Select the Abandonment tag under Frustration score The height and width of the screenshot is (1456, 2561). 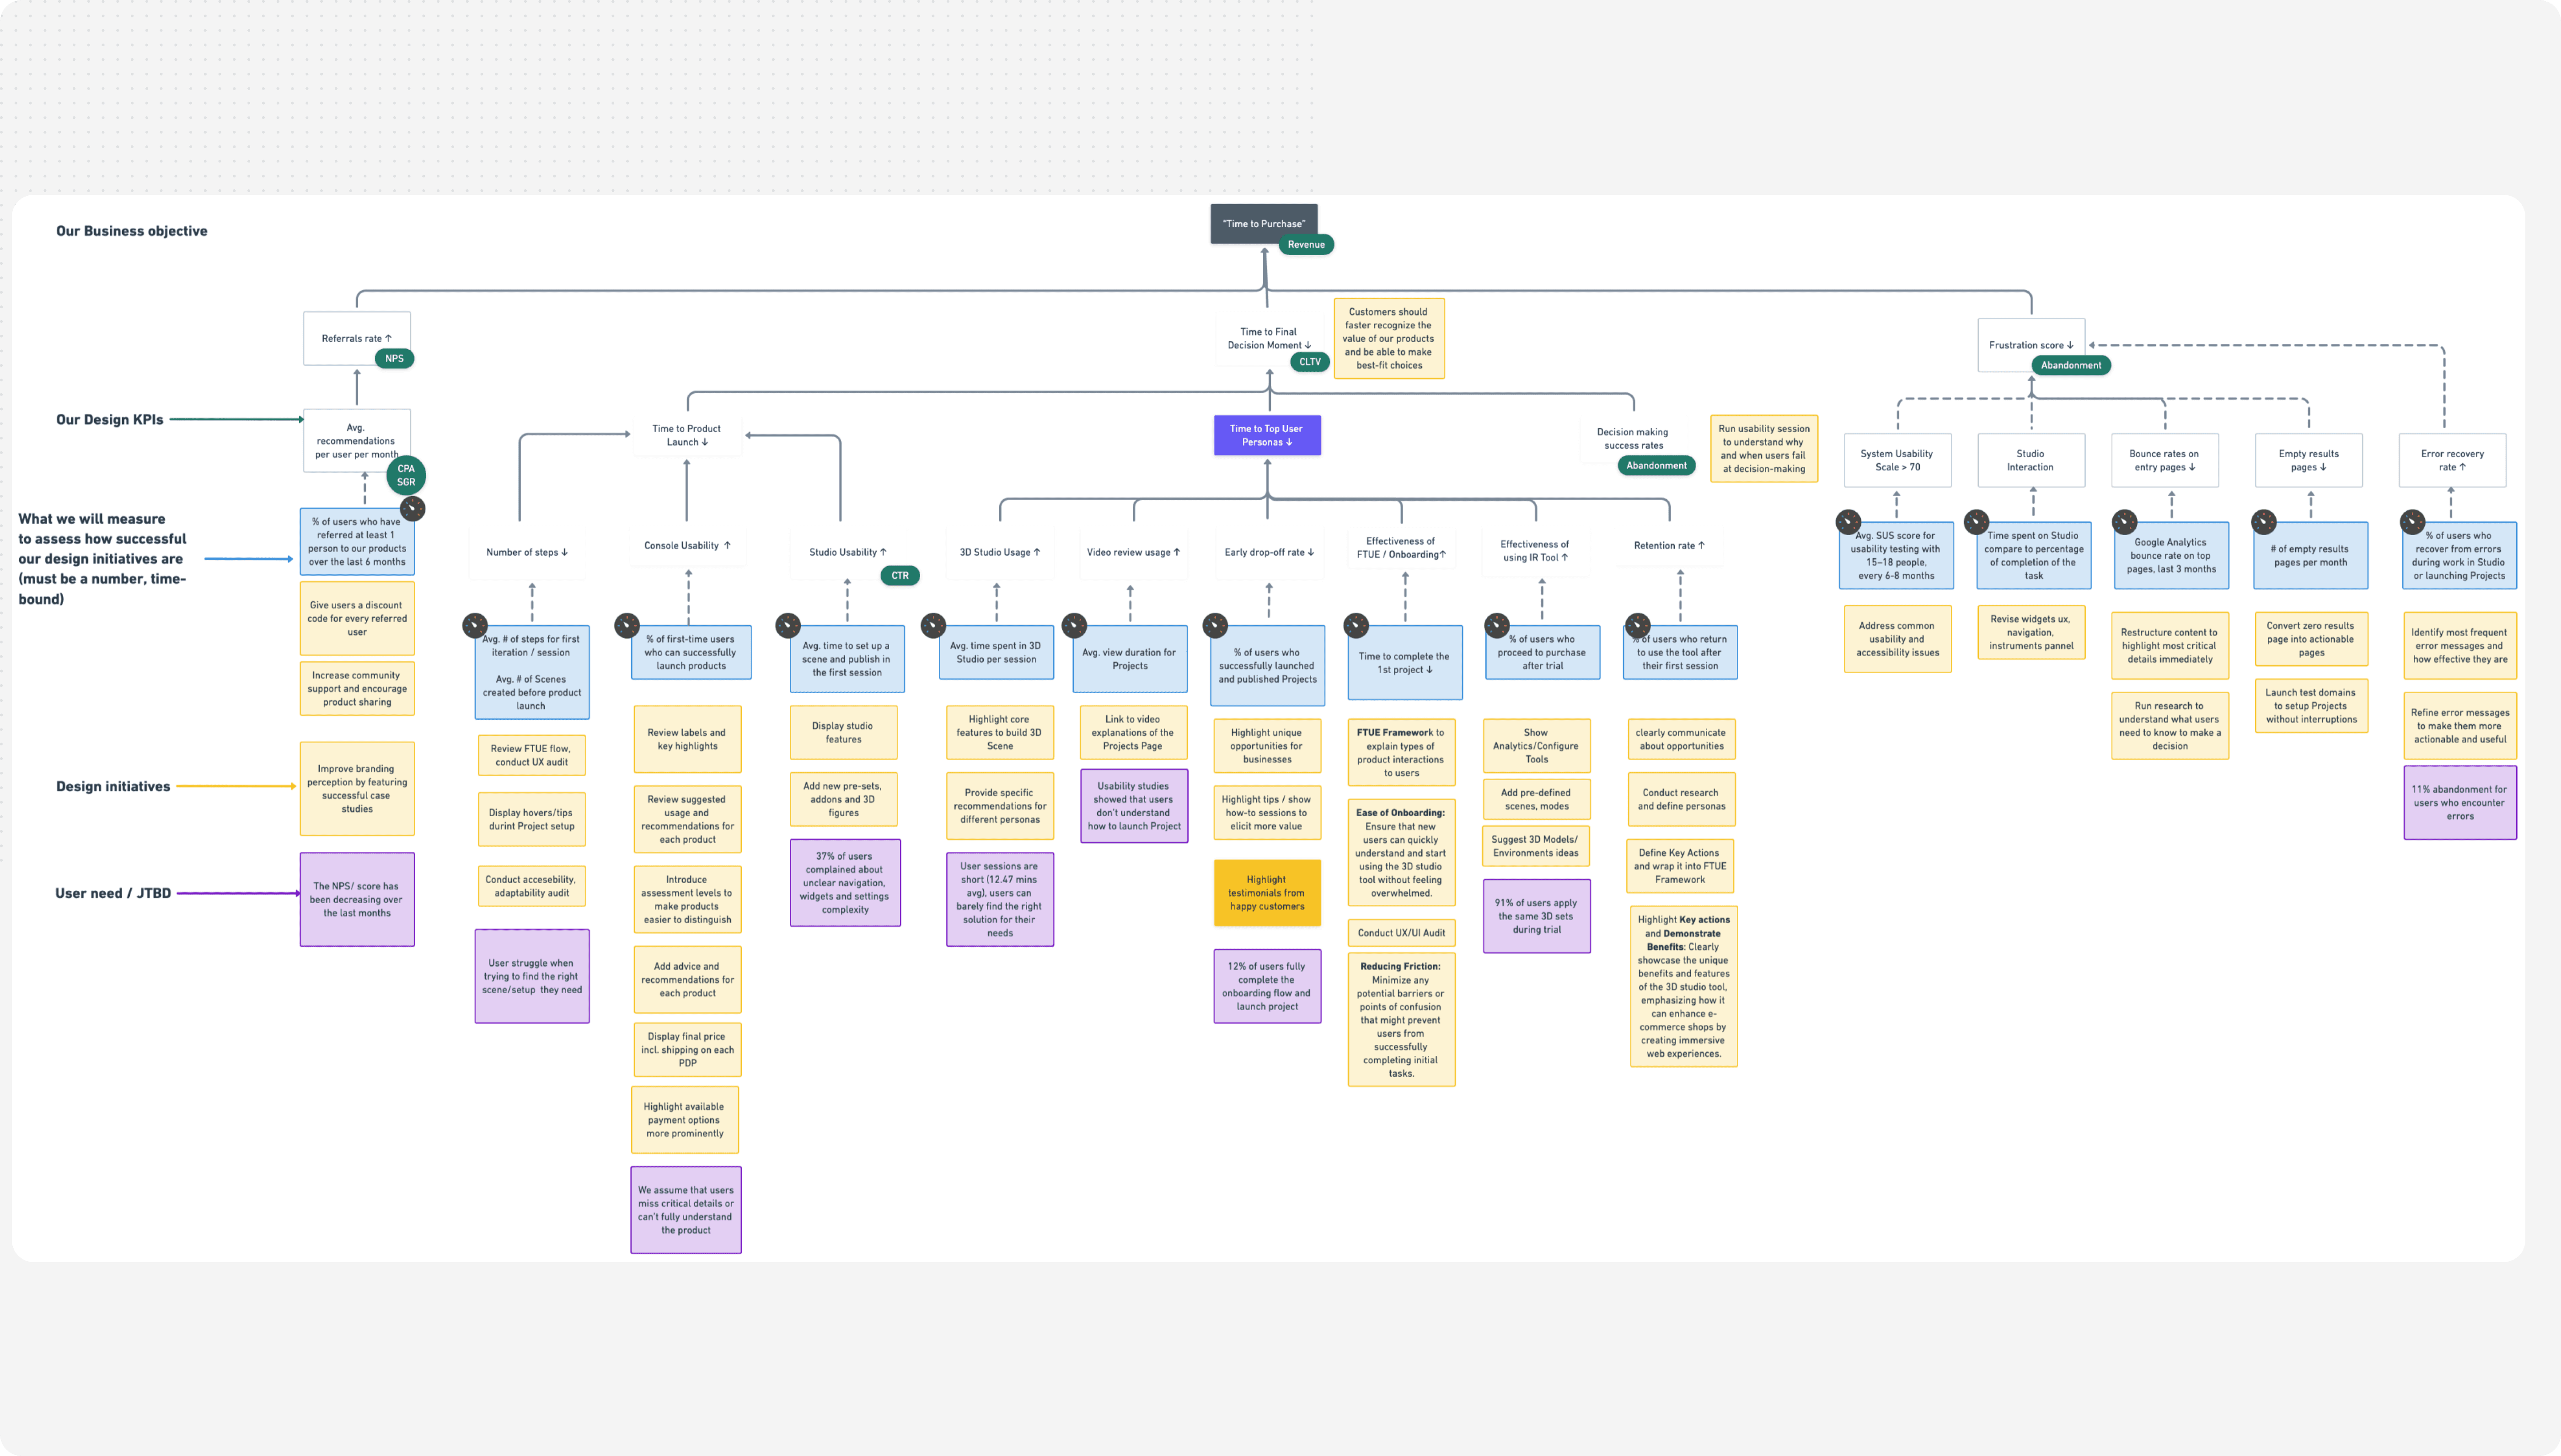(x=2071, y=366)
